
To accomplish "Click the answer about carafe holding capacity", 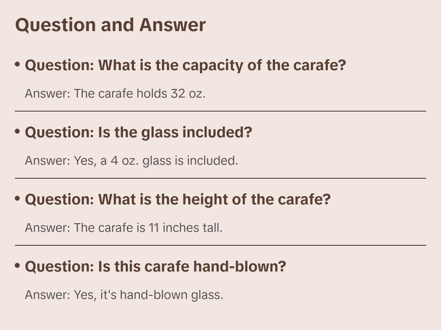I will coord(115,94).
